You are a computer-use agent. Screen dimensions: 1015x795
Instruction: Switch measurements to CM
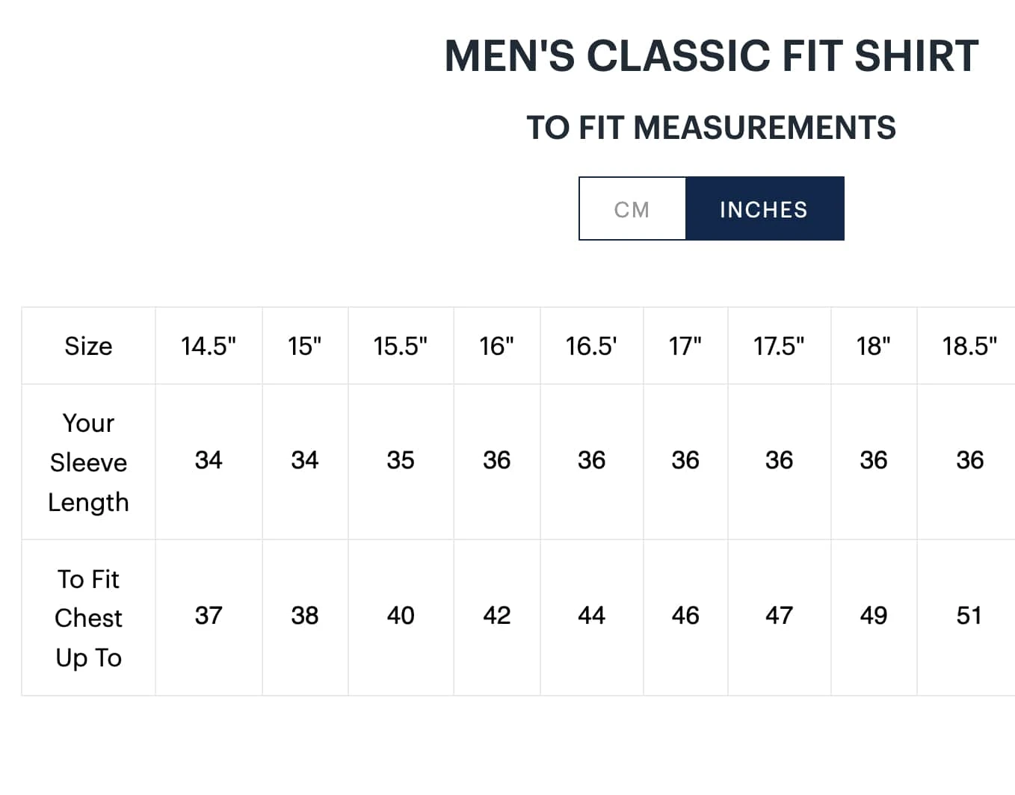tap(632, 209)
